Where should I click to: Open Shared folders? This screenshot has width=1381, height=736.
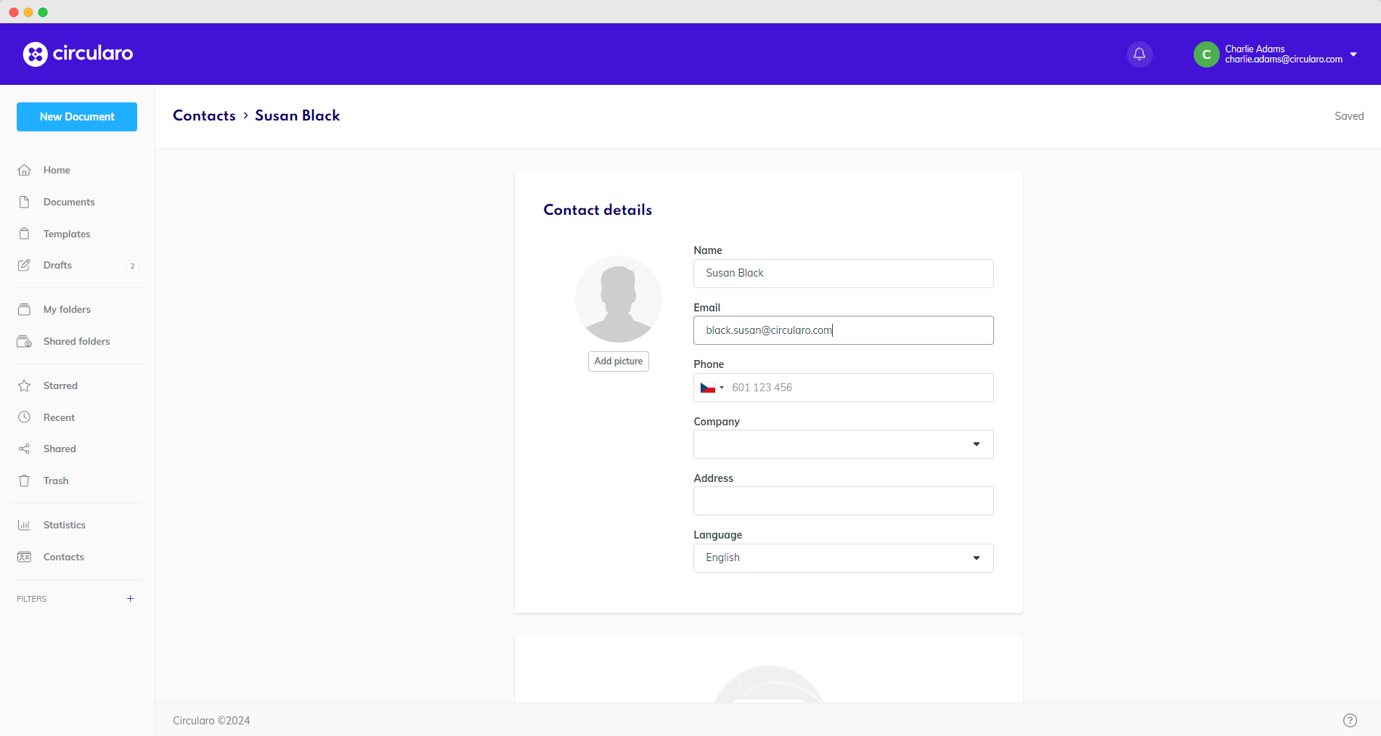click(76, 341)
